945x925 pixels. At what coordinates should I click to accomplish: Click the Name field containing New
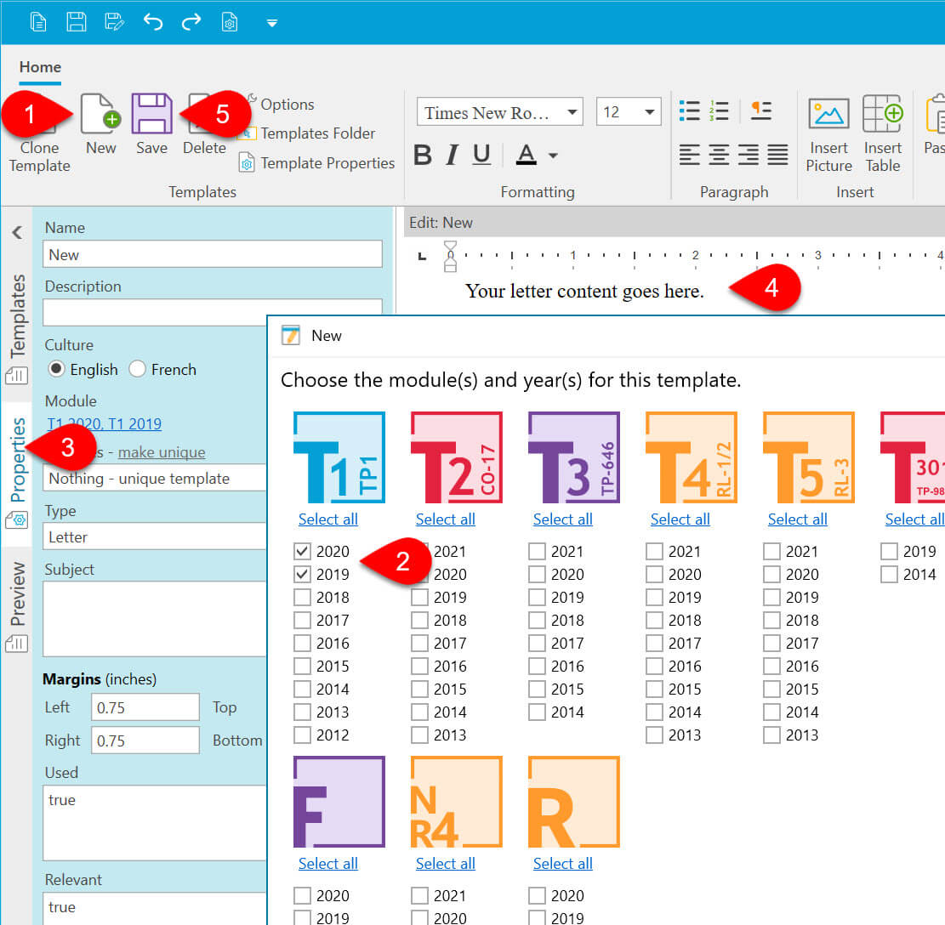212,254
